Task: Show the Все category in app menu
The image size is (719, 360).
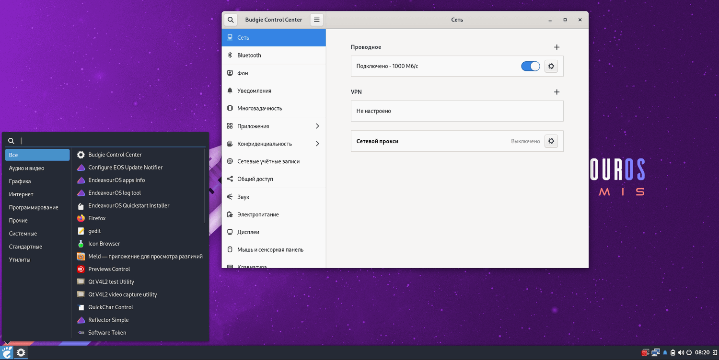Action: point(37,155)
